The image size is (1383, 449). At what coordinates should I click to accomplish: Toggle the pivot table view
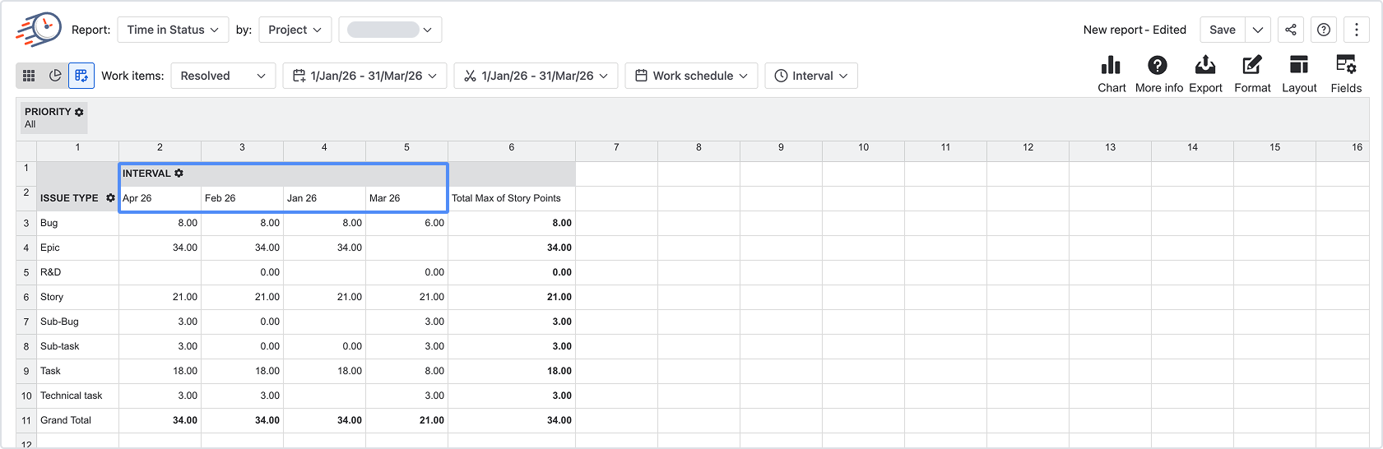[x=81, y=76]
